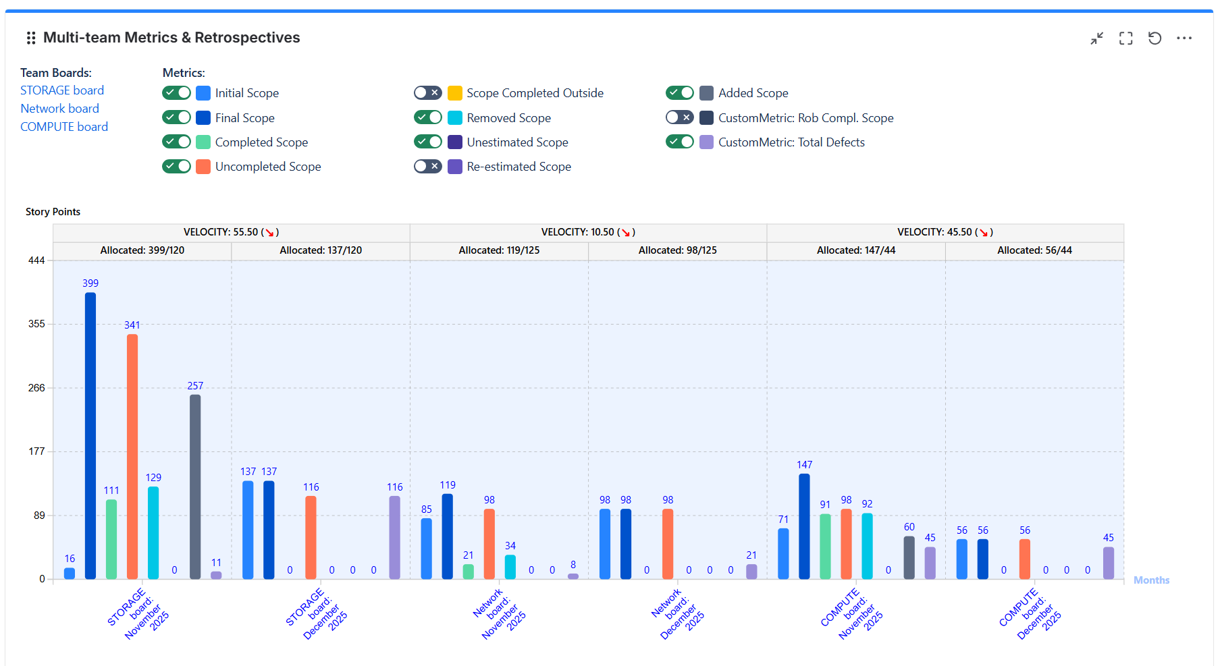Click the green Completed Scope color swatch
This screenshot has height=666, width=1222.
pyautogui.click(x=203, y=142)
